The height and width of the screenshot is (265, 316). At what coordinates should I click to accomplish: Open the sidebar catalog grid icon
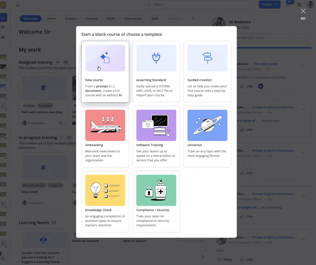coord(3,27)
